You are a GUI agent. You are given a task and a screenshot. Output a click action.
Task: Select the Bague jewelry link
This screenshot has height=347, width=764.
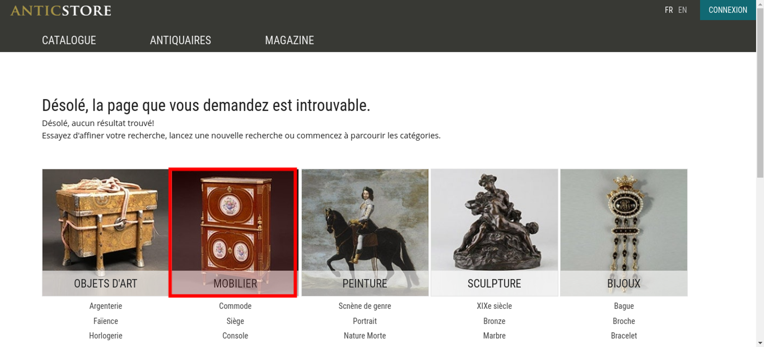pyautogui.click(x=624, y=306)
